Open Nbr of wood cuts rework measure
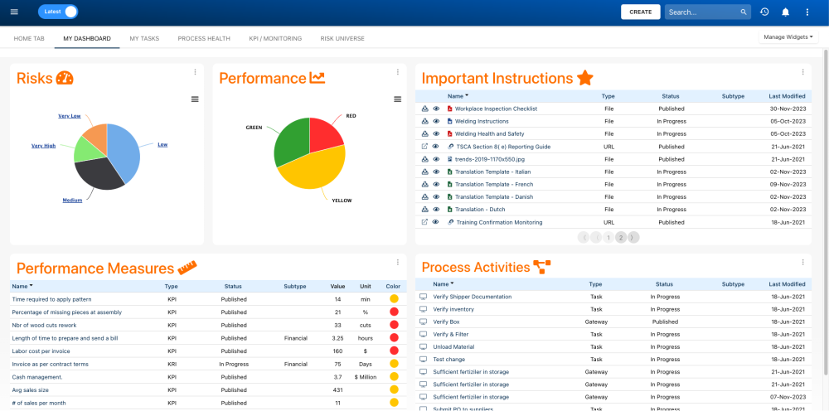This screenshot has height=411, width=829. point(45,326)
